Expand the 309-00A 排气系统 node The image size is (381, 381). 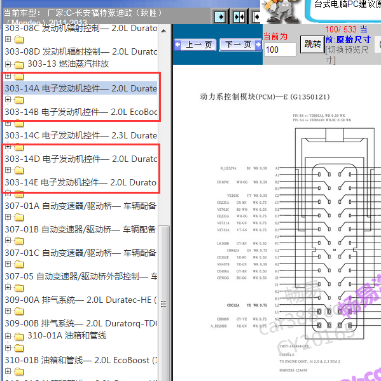(8, 287)
